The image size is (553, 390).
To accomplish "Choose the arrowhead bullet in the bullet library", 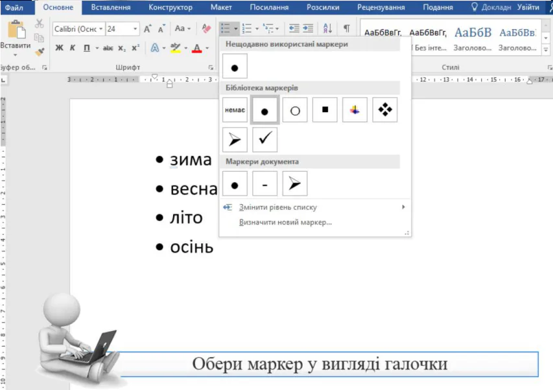I will pyautogui.click(x=235, y=139).
